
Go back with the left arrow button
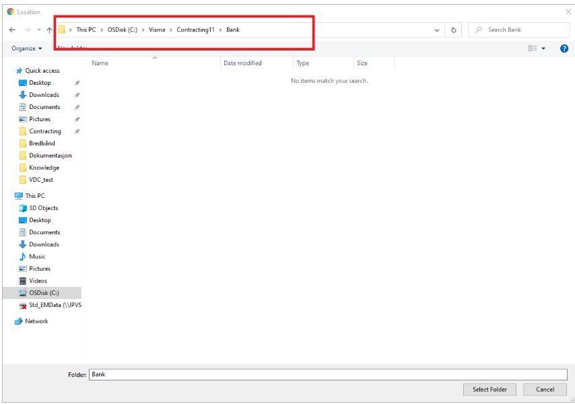(12, 30)
